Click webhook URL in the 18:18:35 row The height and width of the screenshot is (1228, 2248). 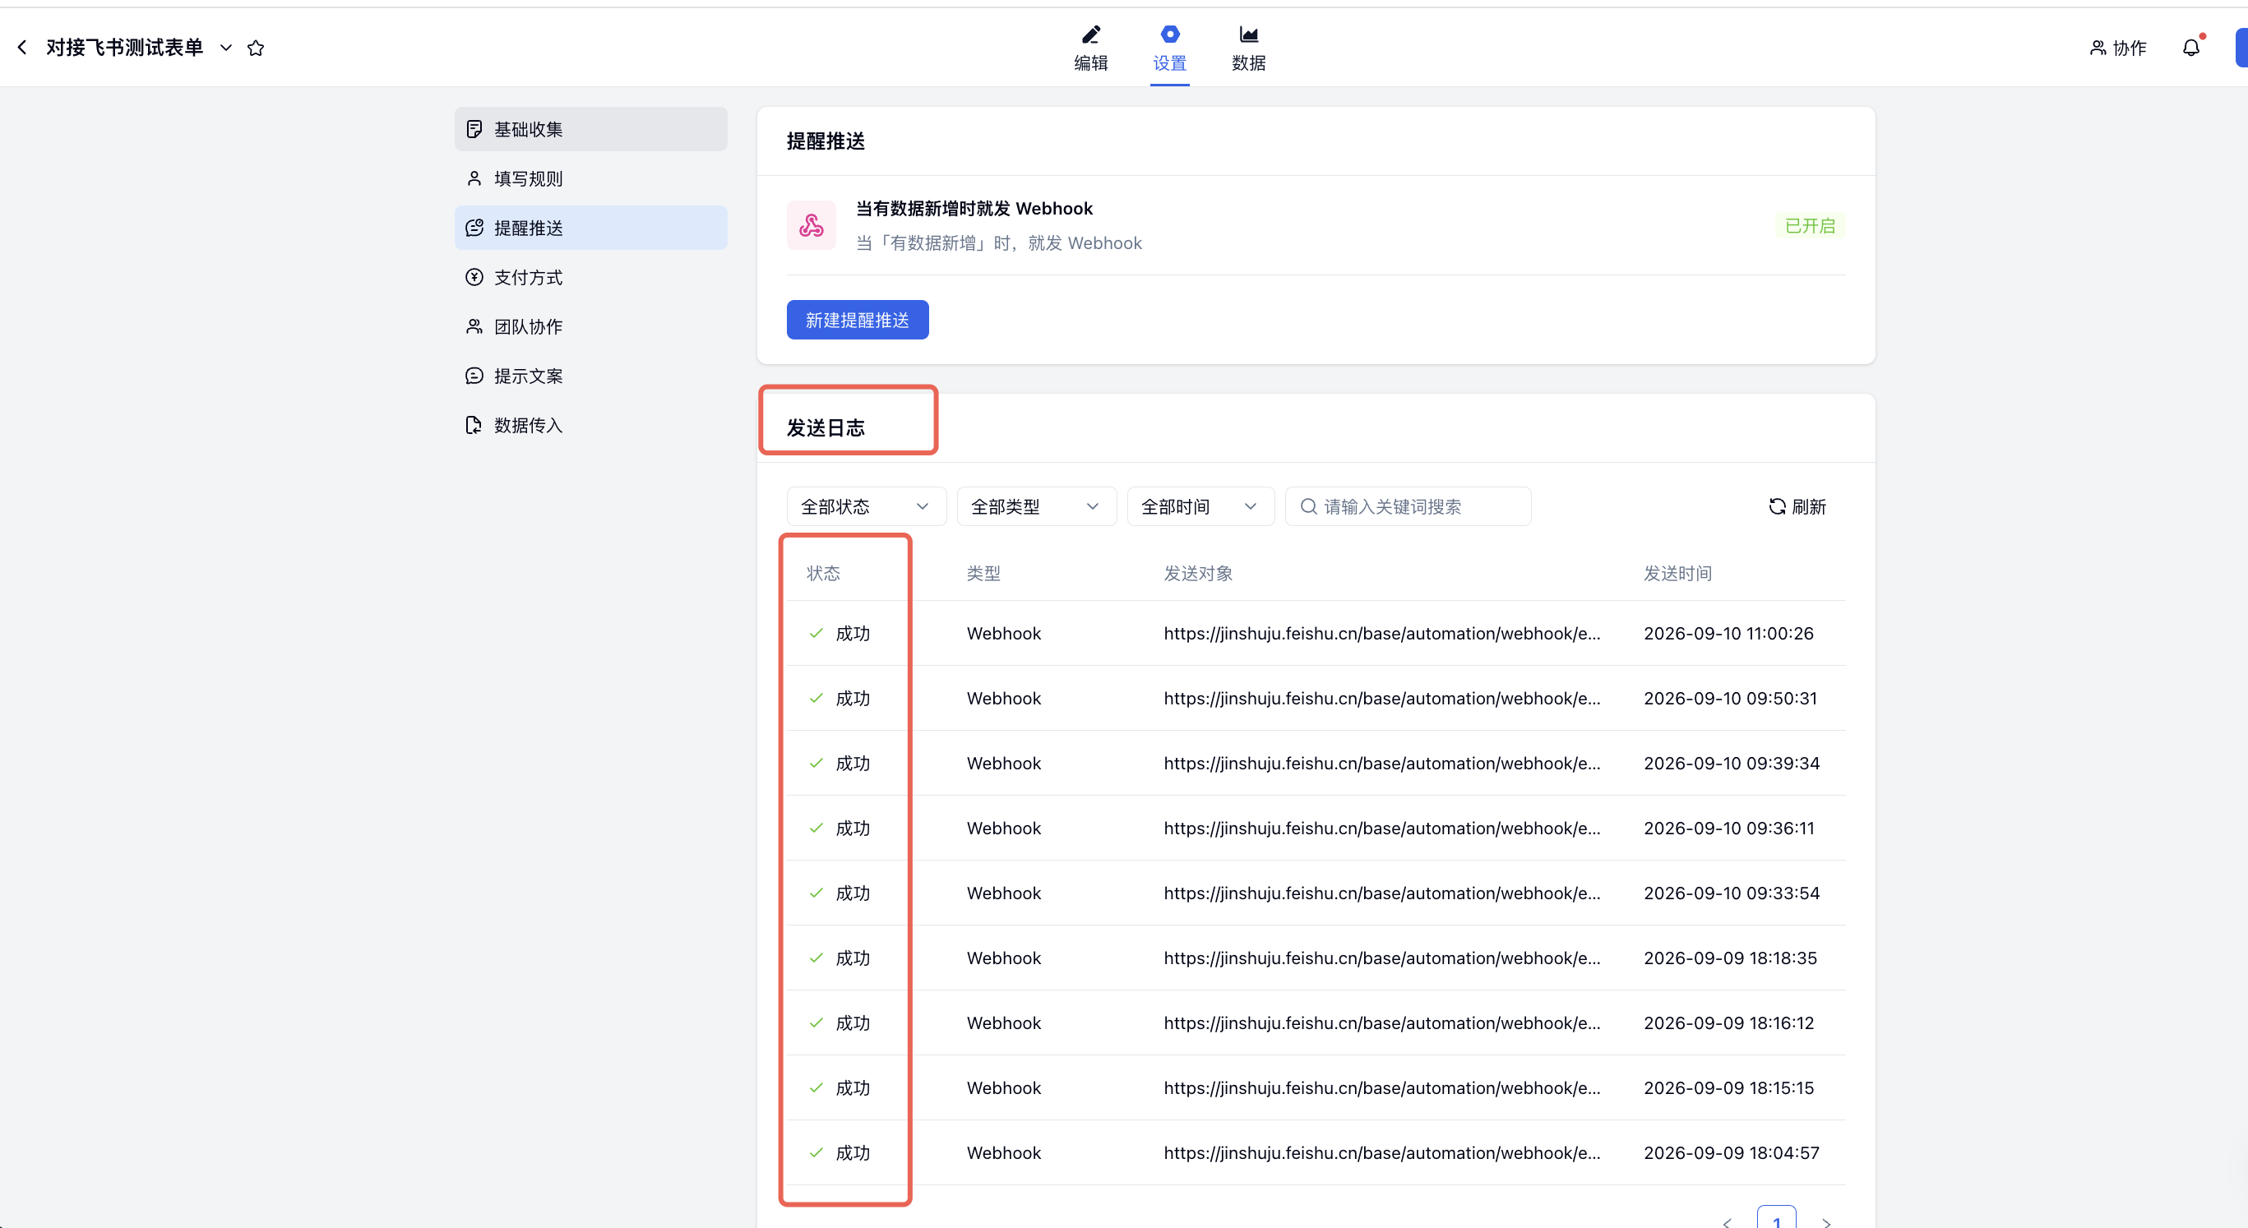coord(1381,958)
